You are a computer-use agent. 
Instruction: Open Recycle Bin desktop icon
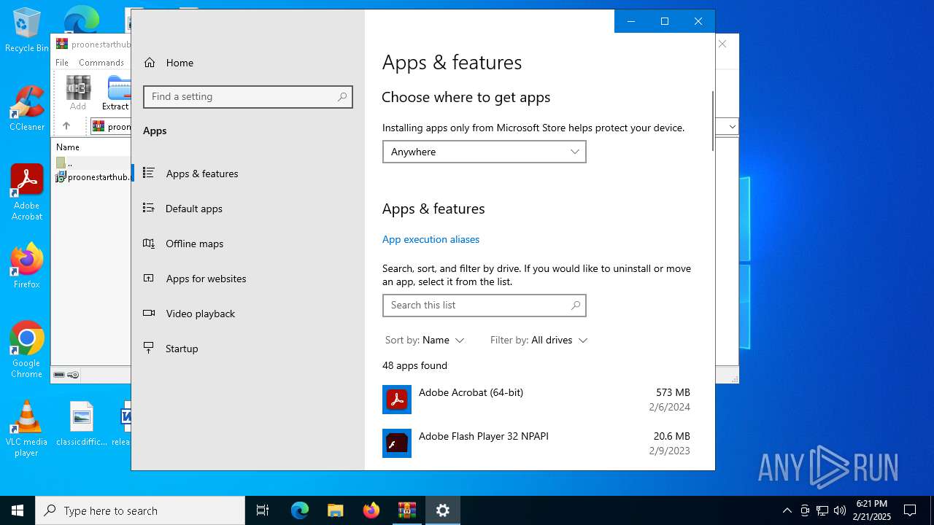tap(26, 31)
